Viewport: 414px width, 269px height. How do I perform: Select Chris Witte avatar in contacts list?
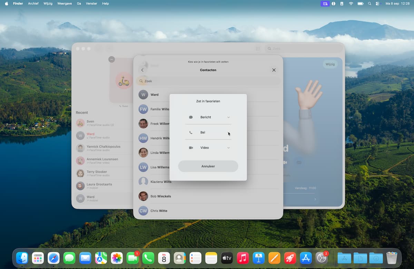pos(143,211)
